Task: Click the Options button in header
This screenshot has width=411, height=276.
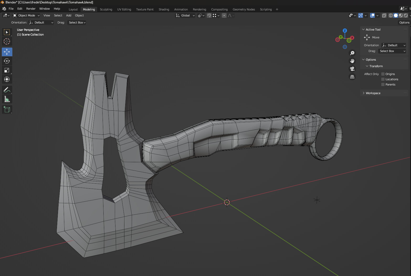Action: 404,22
